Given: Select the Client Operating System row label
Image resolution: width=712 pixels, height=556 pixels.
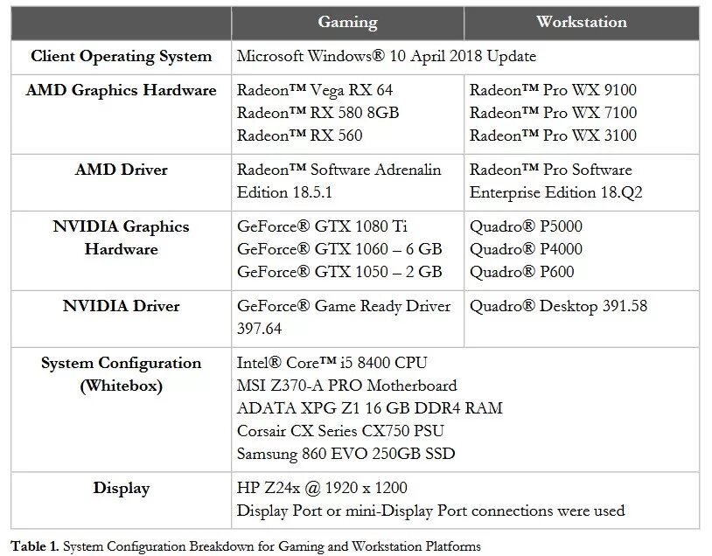Looking at the screenshot, I should 122,56.
